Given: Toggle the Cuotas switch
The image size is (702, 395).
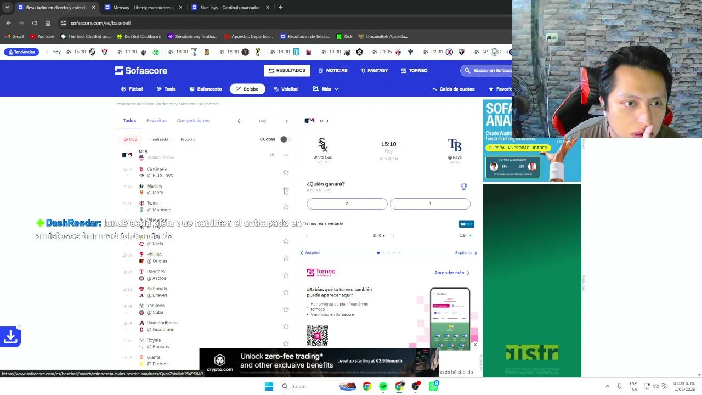Looking at the screenshot, I should tap(285, 139).
